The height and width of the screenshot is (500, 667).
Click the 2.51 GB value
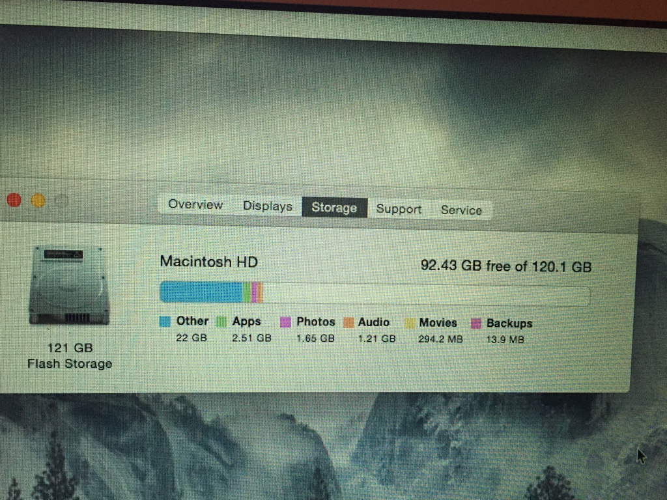[x=252, y=339]
